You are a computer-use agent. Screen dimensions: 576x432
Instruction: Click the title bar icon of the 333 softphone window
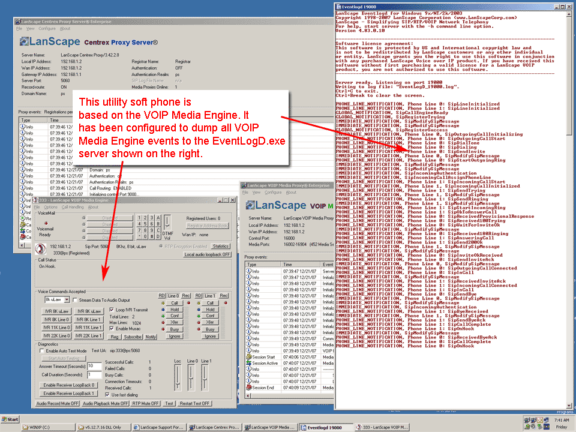[x=35, y=200]
